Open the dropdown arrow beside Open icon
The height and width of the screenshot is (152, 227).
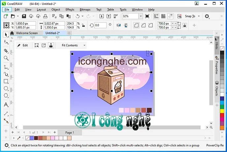pyautogui.click(x=18, y=16)
